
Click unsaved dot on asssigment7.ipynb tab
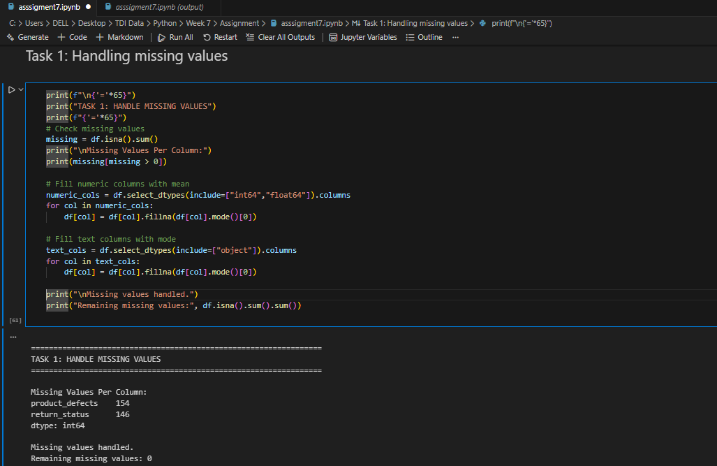pyautogui.click(x=88, y=7)
